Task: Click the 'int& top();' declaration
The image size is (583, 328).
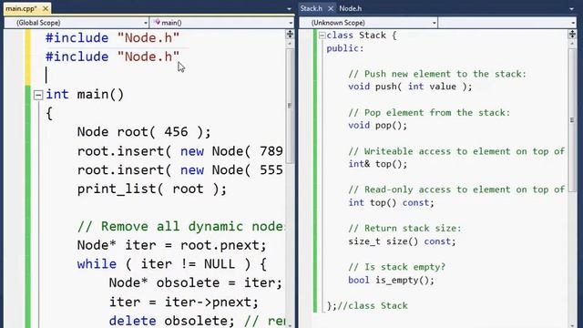Action: coord(378,164)
